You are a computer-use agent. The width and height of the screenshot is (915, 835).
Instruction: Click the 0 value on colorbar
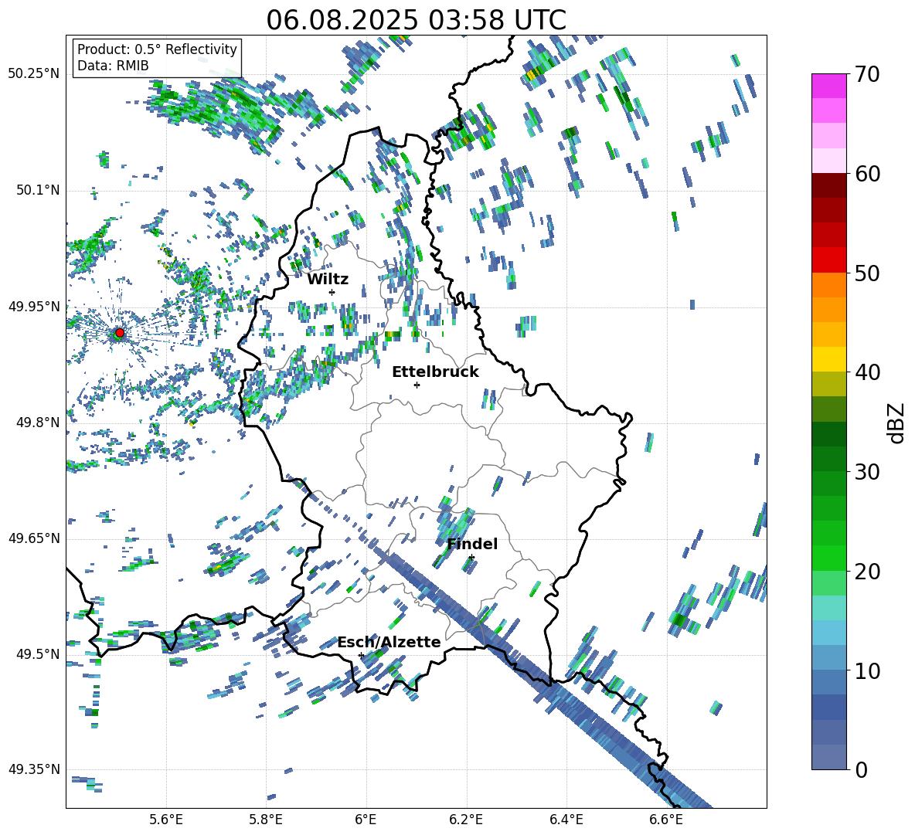click(861, 770)
